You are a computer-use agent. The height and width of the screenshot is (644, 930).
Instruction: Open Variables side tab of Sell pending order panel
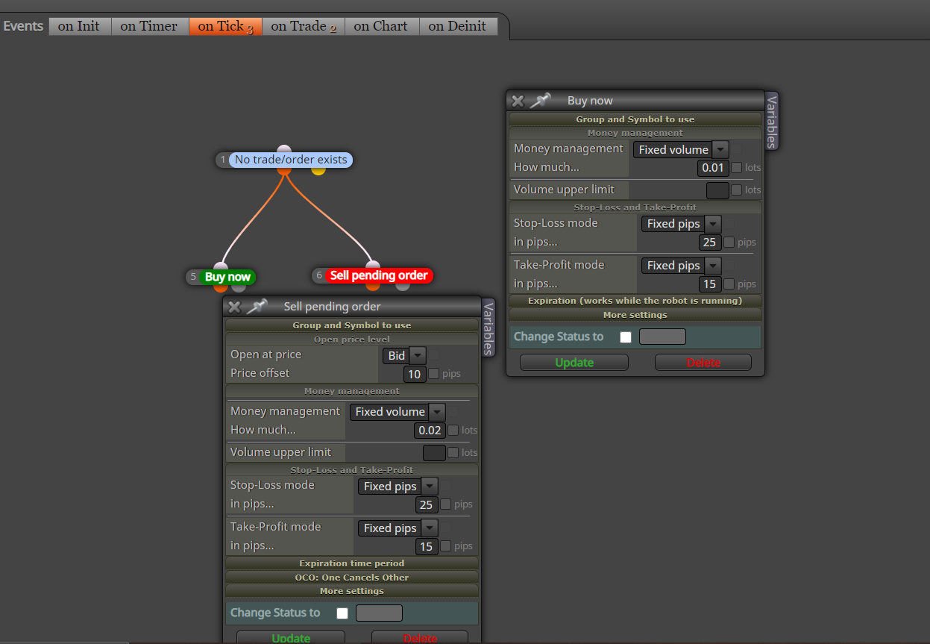click(488, 327)
